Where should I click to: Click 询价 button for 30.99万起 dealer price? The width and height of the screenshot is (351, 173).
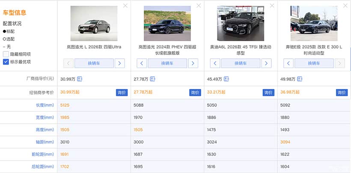pos(122,92)
